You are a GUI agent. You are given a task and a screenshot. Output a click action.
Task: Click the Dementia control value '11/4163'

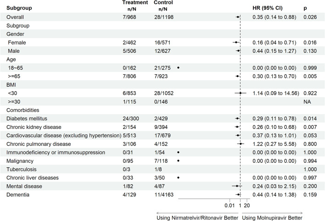164,195
